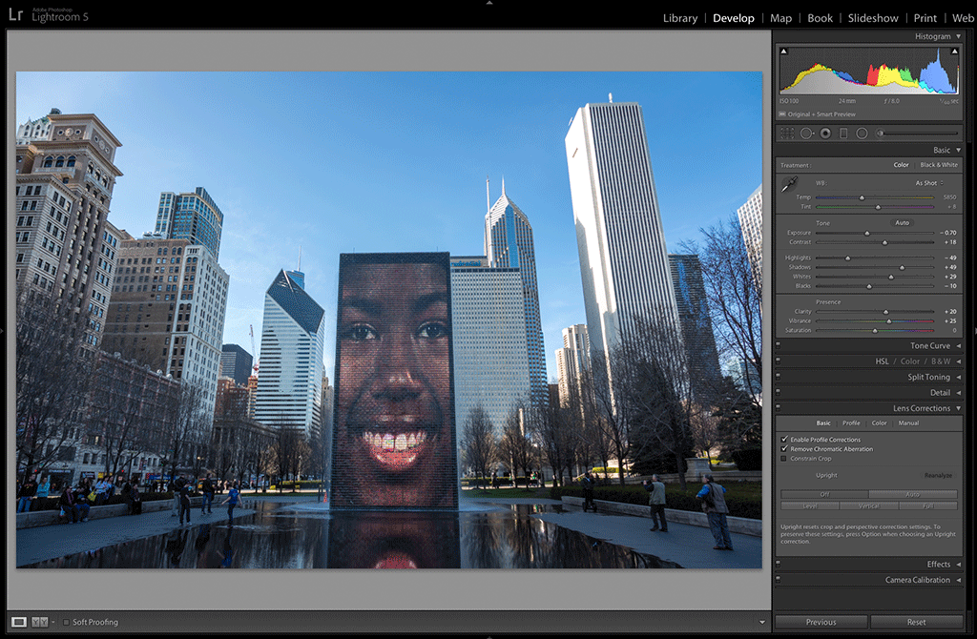Click the Exposure value -0.70 field

click(x=949, y=233)
